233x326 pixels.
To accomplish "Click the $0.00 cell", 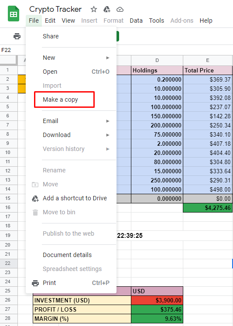I will tap(208, 199).
